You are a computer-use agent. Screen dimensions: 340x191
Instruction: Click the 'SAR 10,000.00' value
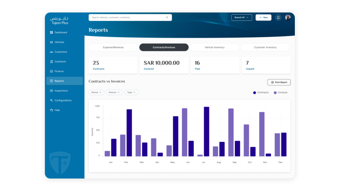pyautogui.click(x=162, y=63)
